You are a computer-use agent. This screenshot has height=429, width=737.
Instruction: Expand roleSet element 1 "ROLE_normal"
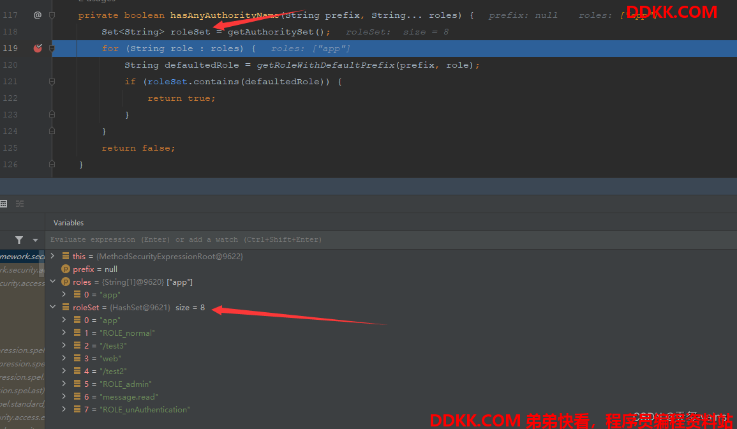point(64,332)
